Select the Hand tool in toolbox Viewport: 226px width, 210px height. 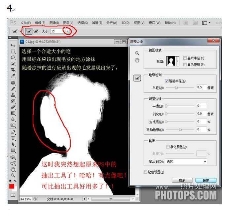(x=13, y=169)
